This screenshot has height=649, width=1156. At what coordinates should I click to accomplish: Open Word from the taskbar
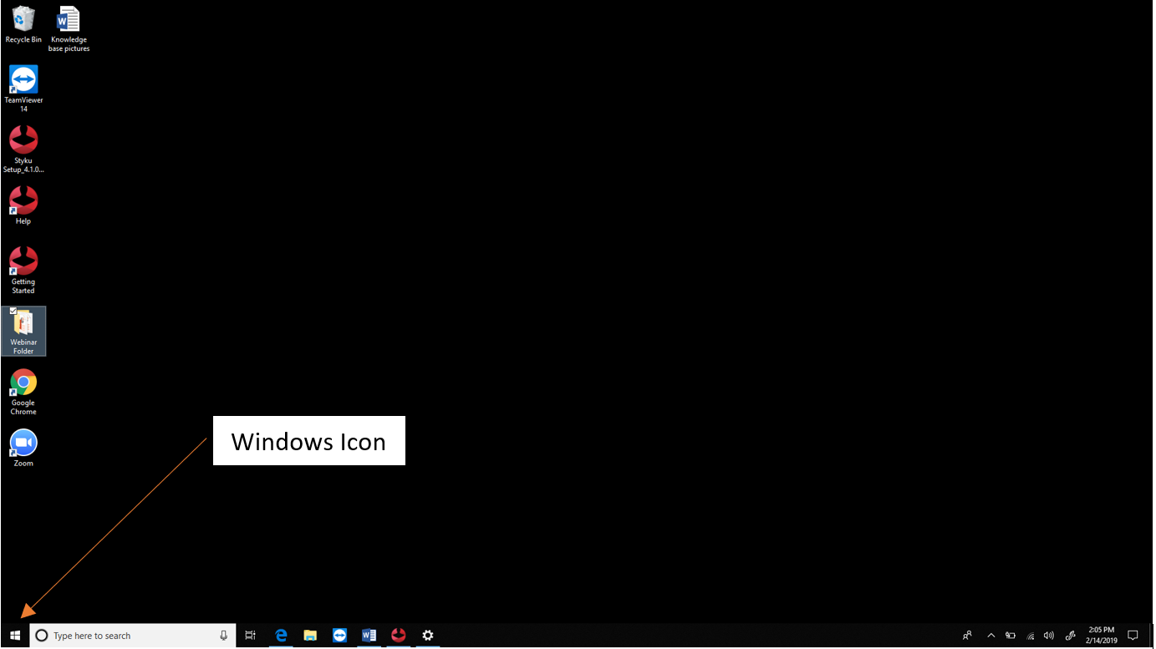(369, 636)
